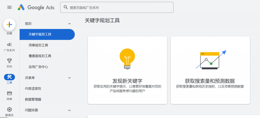The height and width of the screenshot is (118, 260).
Task: Open 管理员 gear icon
Action: click(x=9, y=109)
